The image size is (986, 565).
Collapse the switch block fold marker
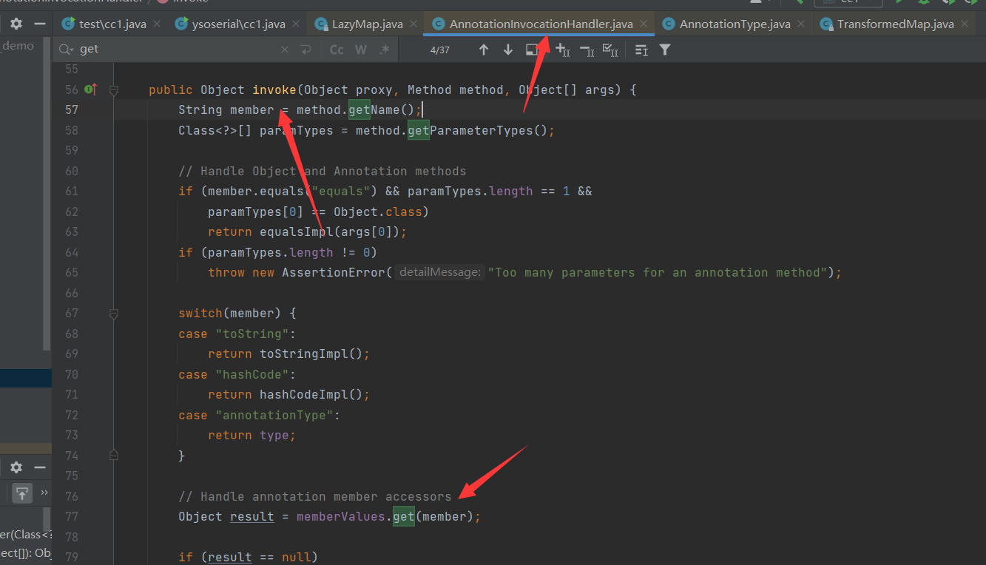coord(114,314)
